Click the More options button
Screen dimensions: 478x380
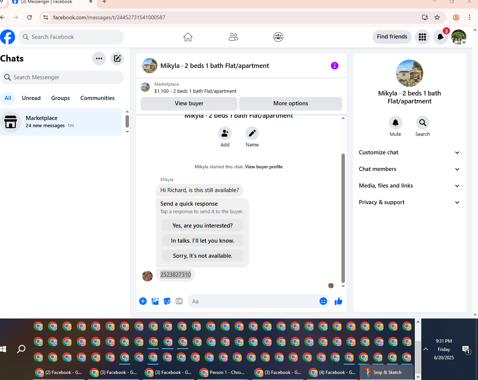coord(291,103)
